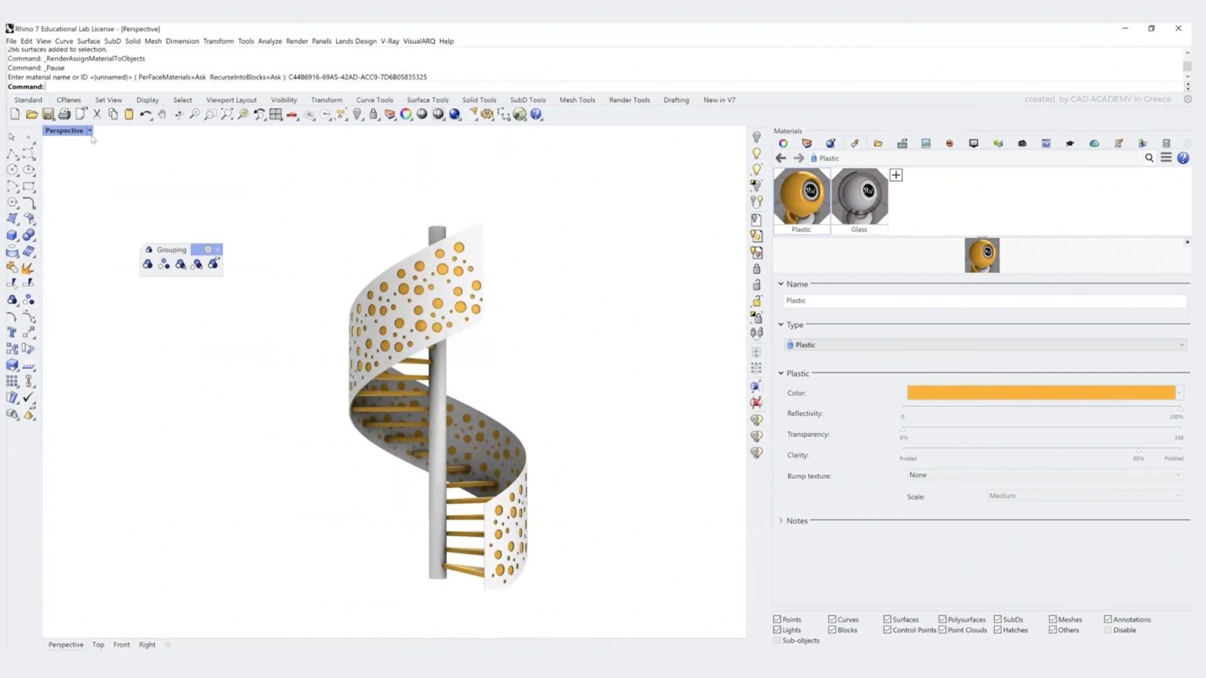Add a new material with the plus button
This screenshot has width=1206, height=678.
[x=896, y=175]
